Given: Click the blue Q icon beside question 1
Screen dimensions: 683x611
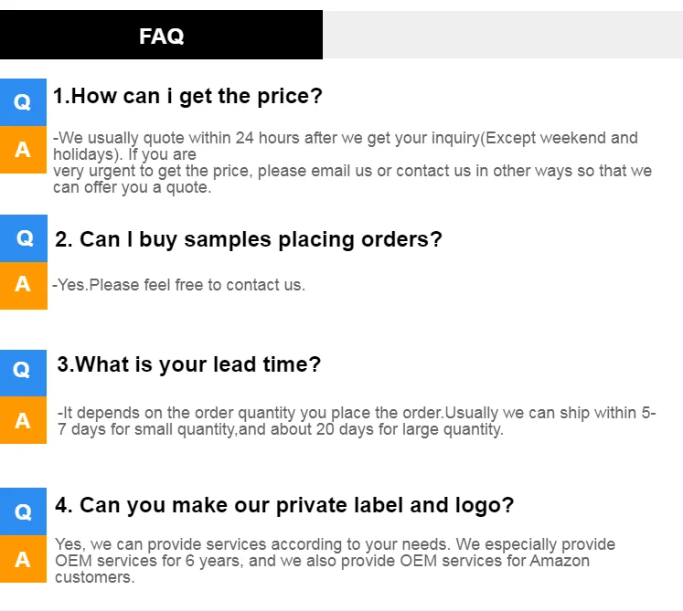Looking at the screenshot, I should click(x=23, y=102).
